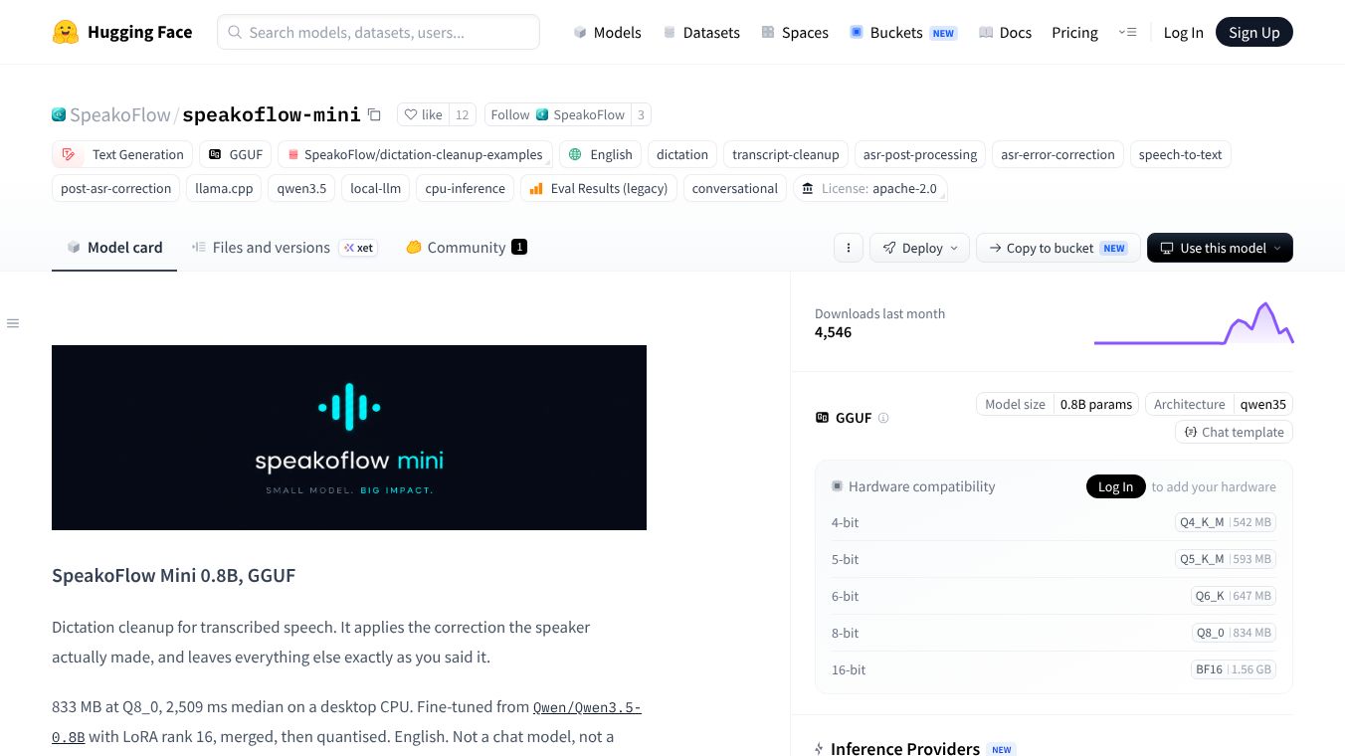Select the asr-post-processing tag
The height and width of the screenshot is (756, 1345).
tap(920, 154)
